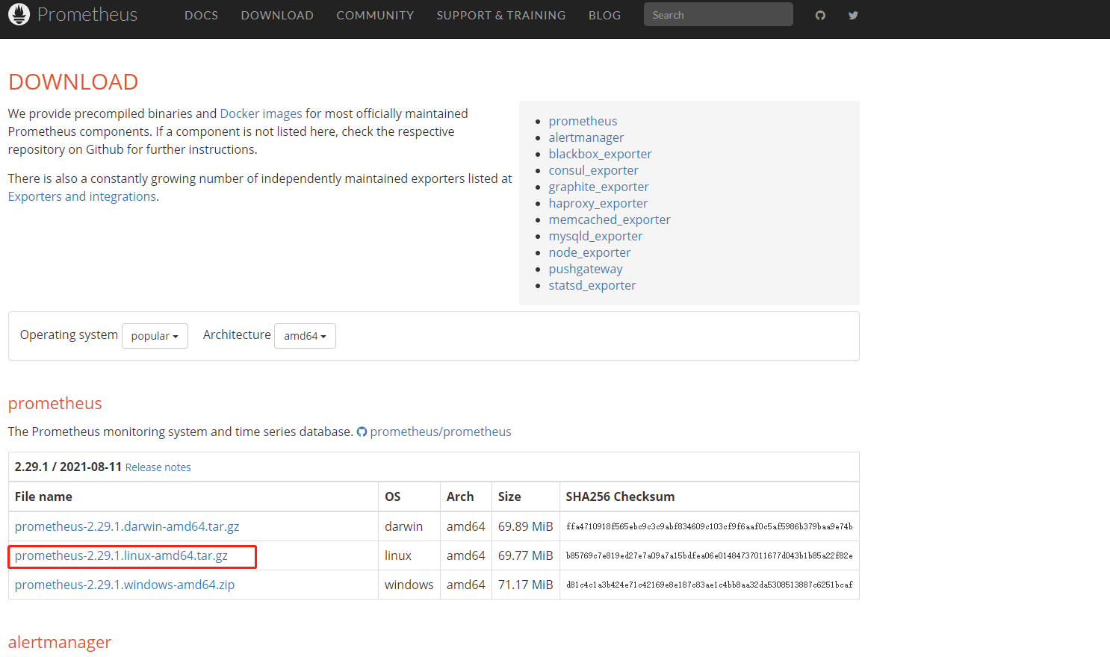
Task: Jump to consul_exporter in the list
Action: (593, 170)
